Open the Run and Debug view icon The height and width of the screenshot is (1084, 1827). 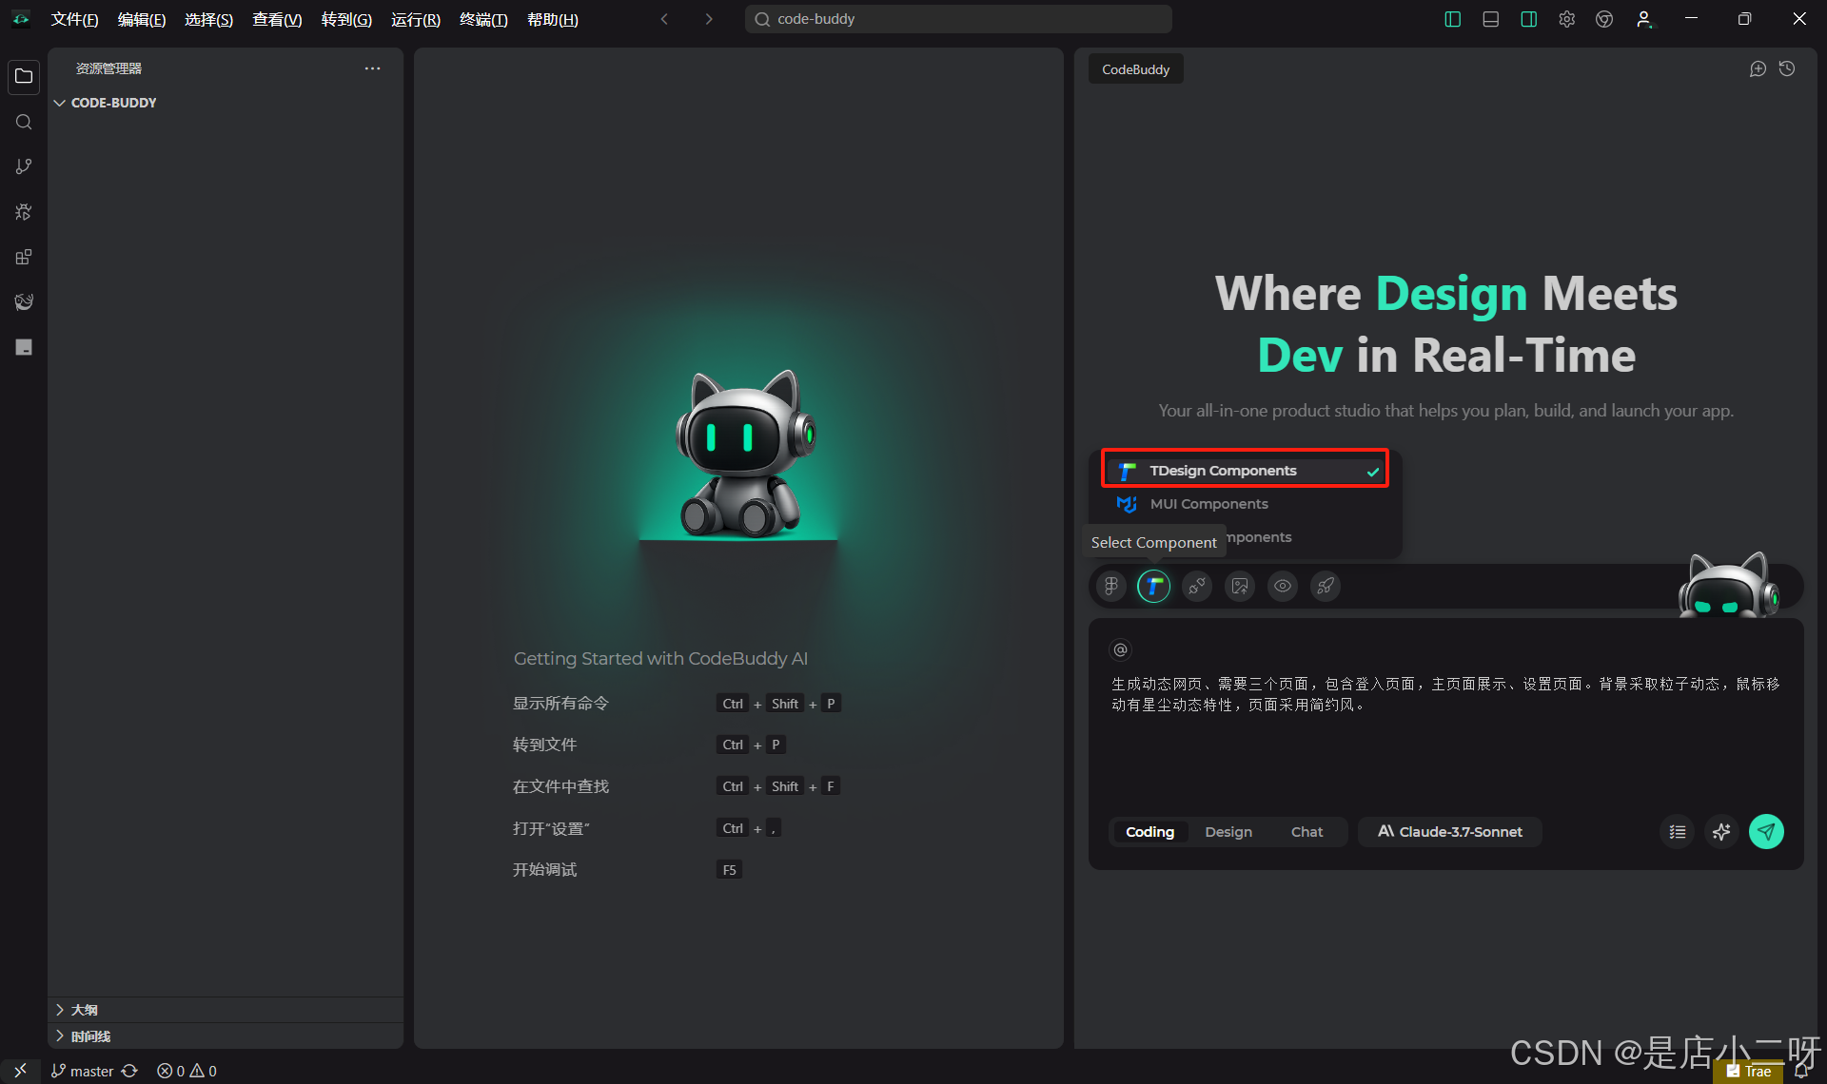tap(24, 212)
